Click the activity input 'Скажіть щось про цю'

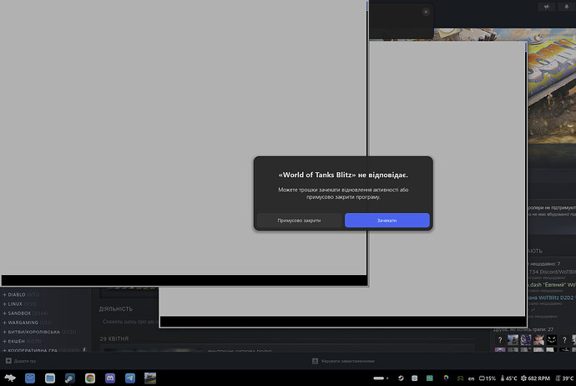pyautogui.click(x=129, y=322)
